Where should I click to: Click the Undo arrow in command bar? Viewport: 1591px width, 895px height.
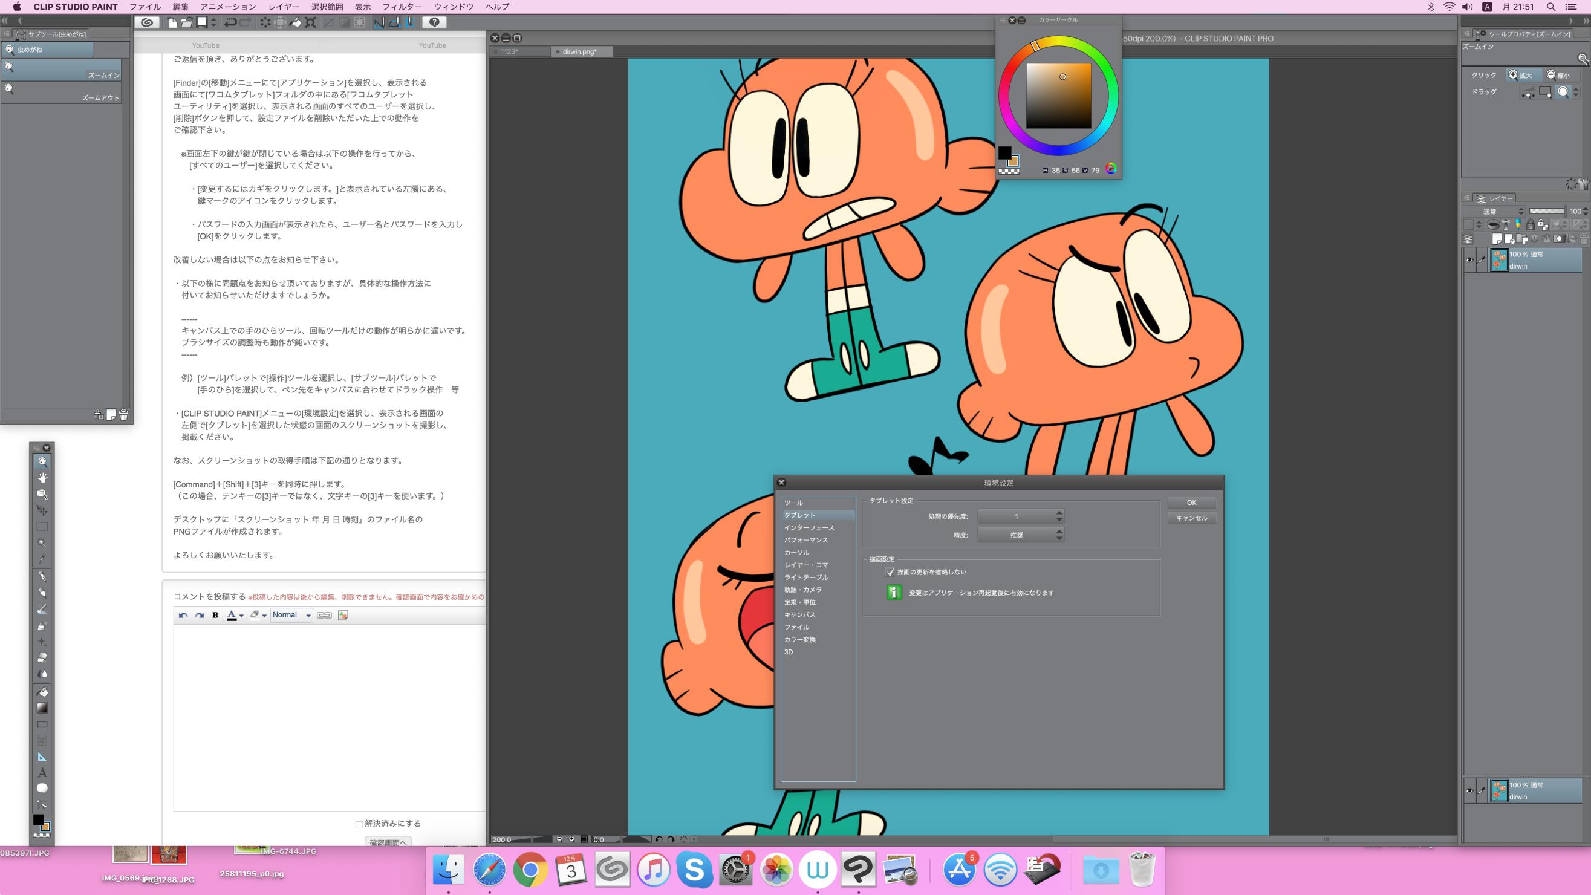[230, 22]
